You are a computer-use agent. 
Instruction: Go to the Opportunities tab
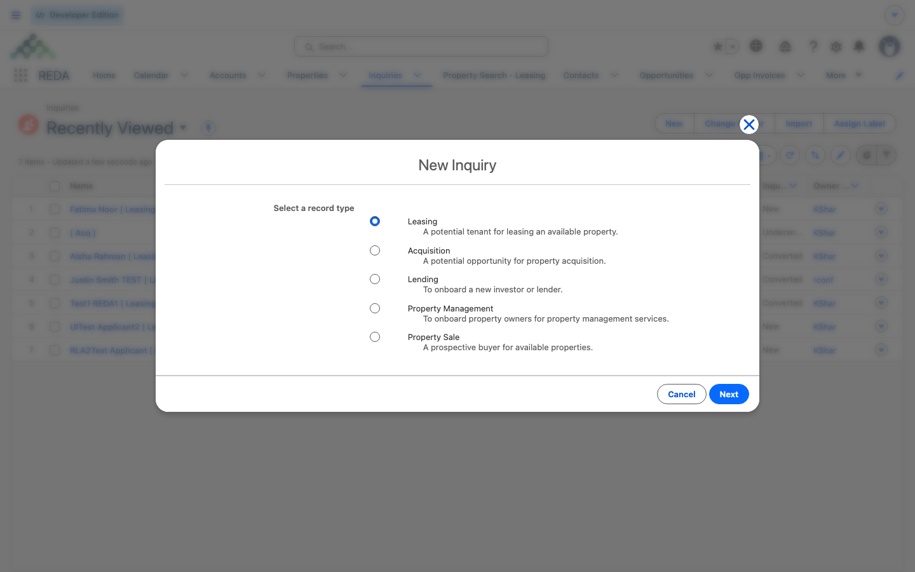[x=667, y=75]
